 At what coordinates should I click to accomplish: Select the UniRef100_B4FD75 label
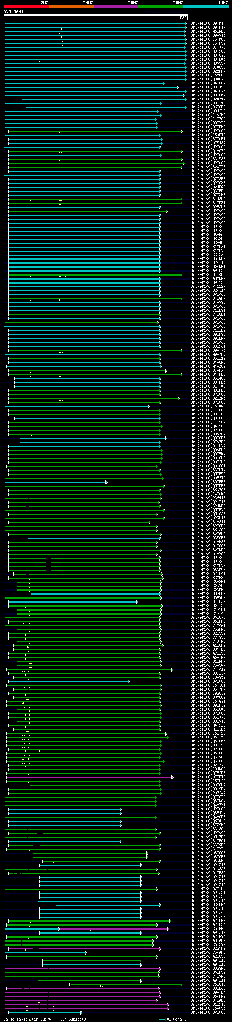[208, 91]
